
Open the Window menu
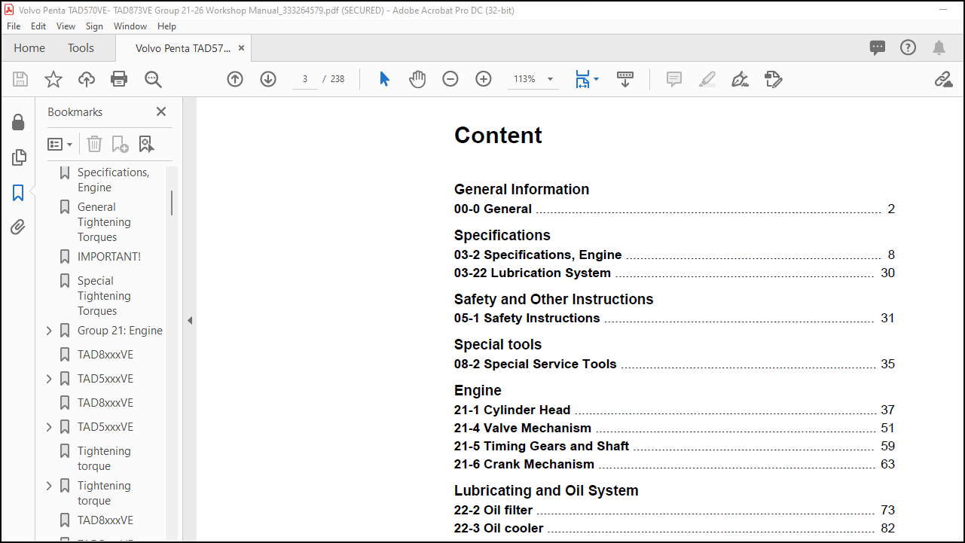[x=130, y=26]
